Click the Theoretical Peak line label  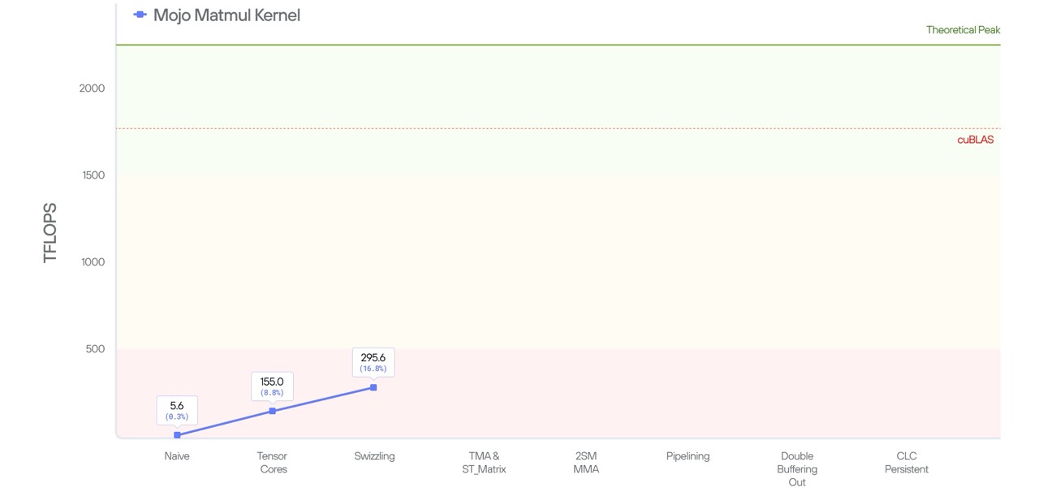tap(964, 30)
